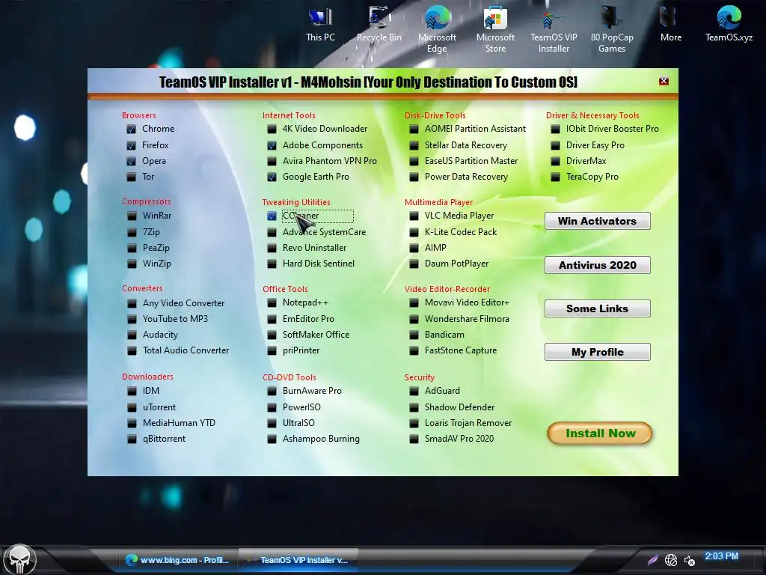Screen dimensions: 766x575
Task: Select Bandicam checkbox
Action: pos(414,335)
